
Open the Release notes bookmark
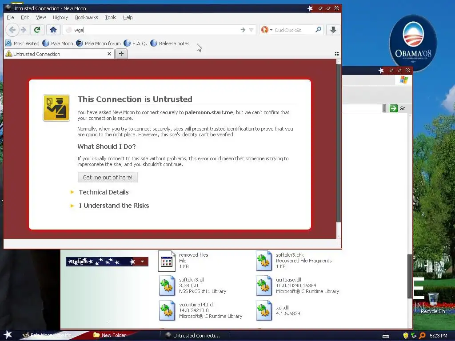pos(170,44)
